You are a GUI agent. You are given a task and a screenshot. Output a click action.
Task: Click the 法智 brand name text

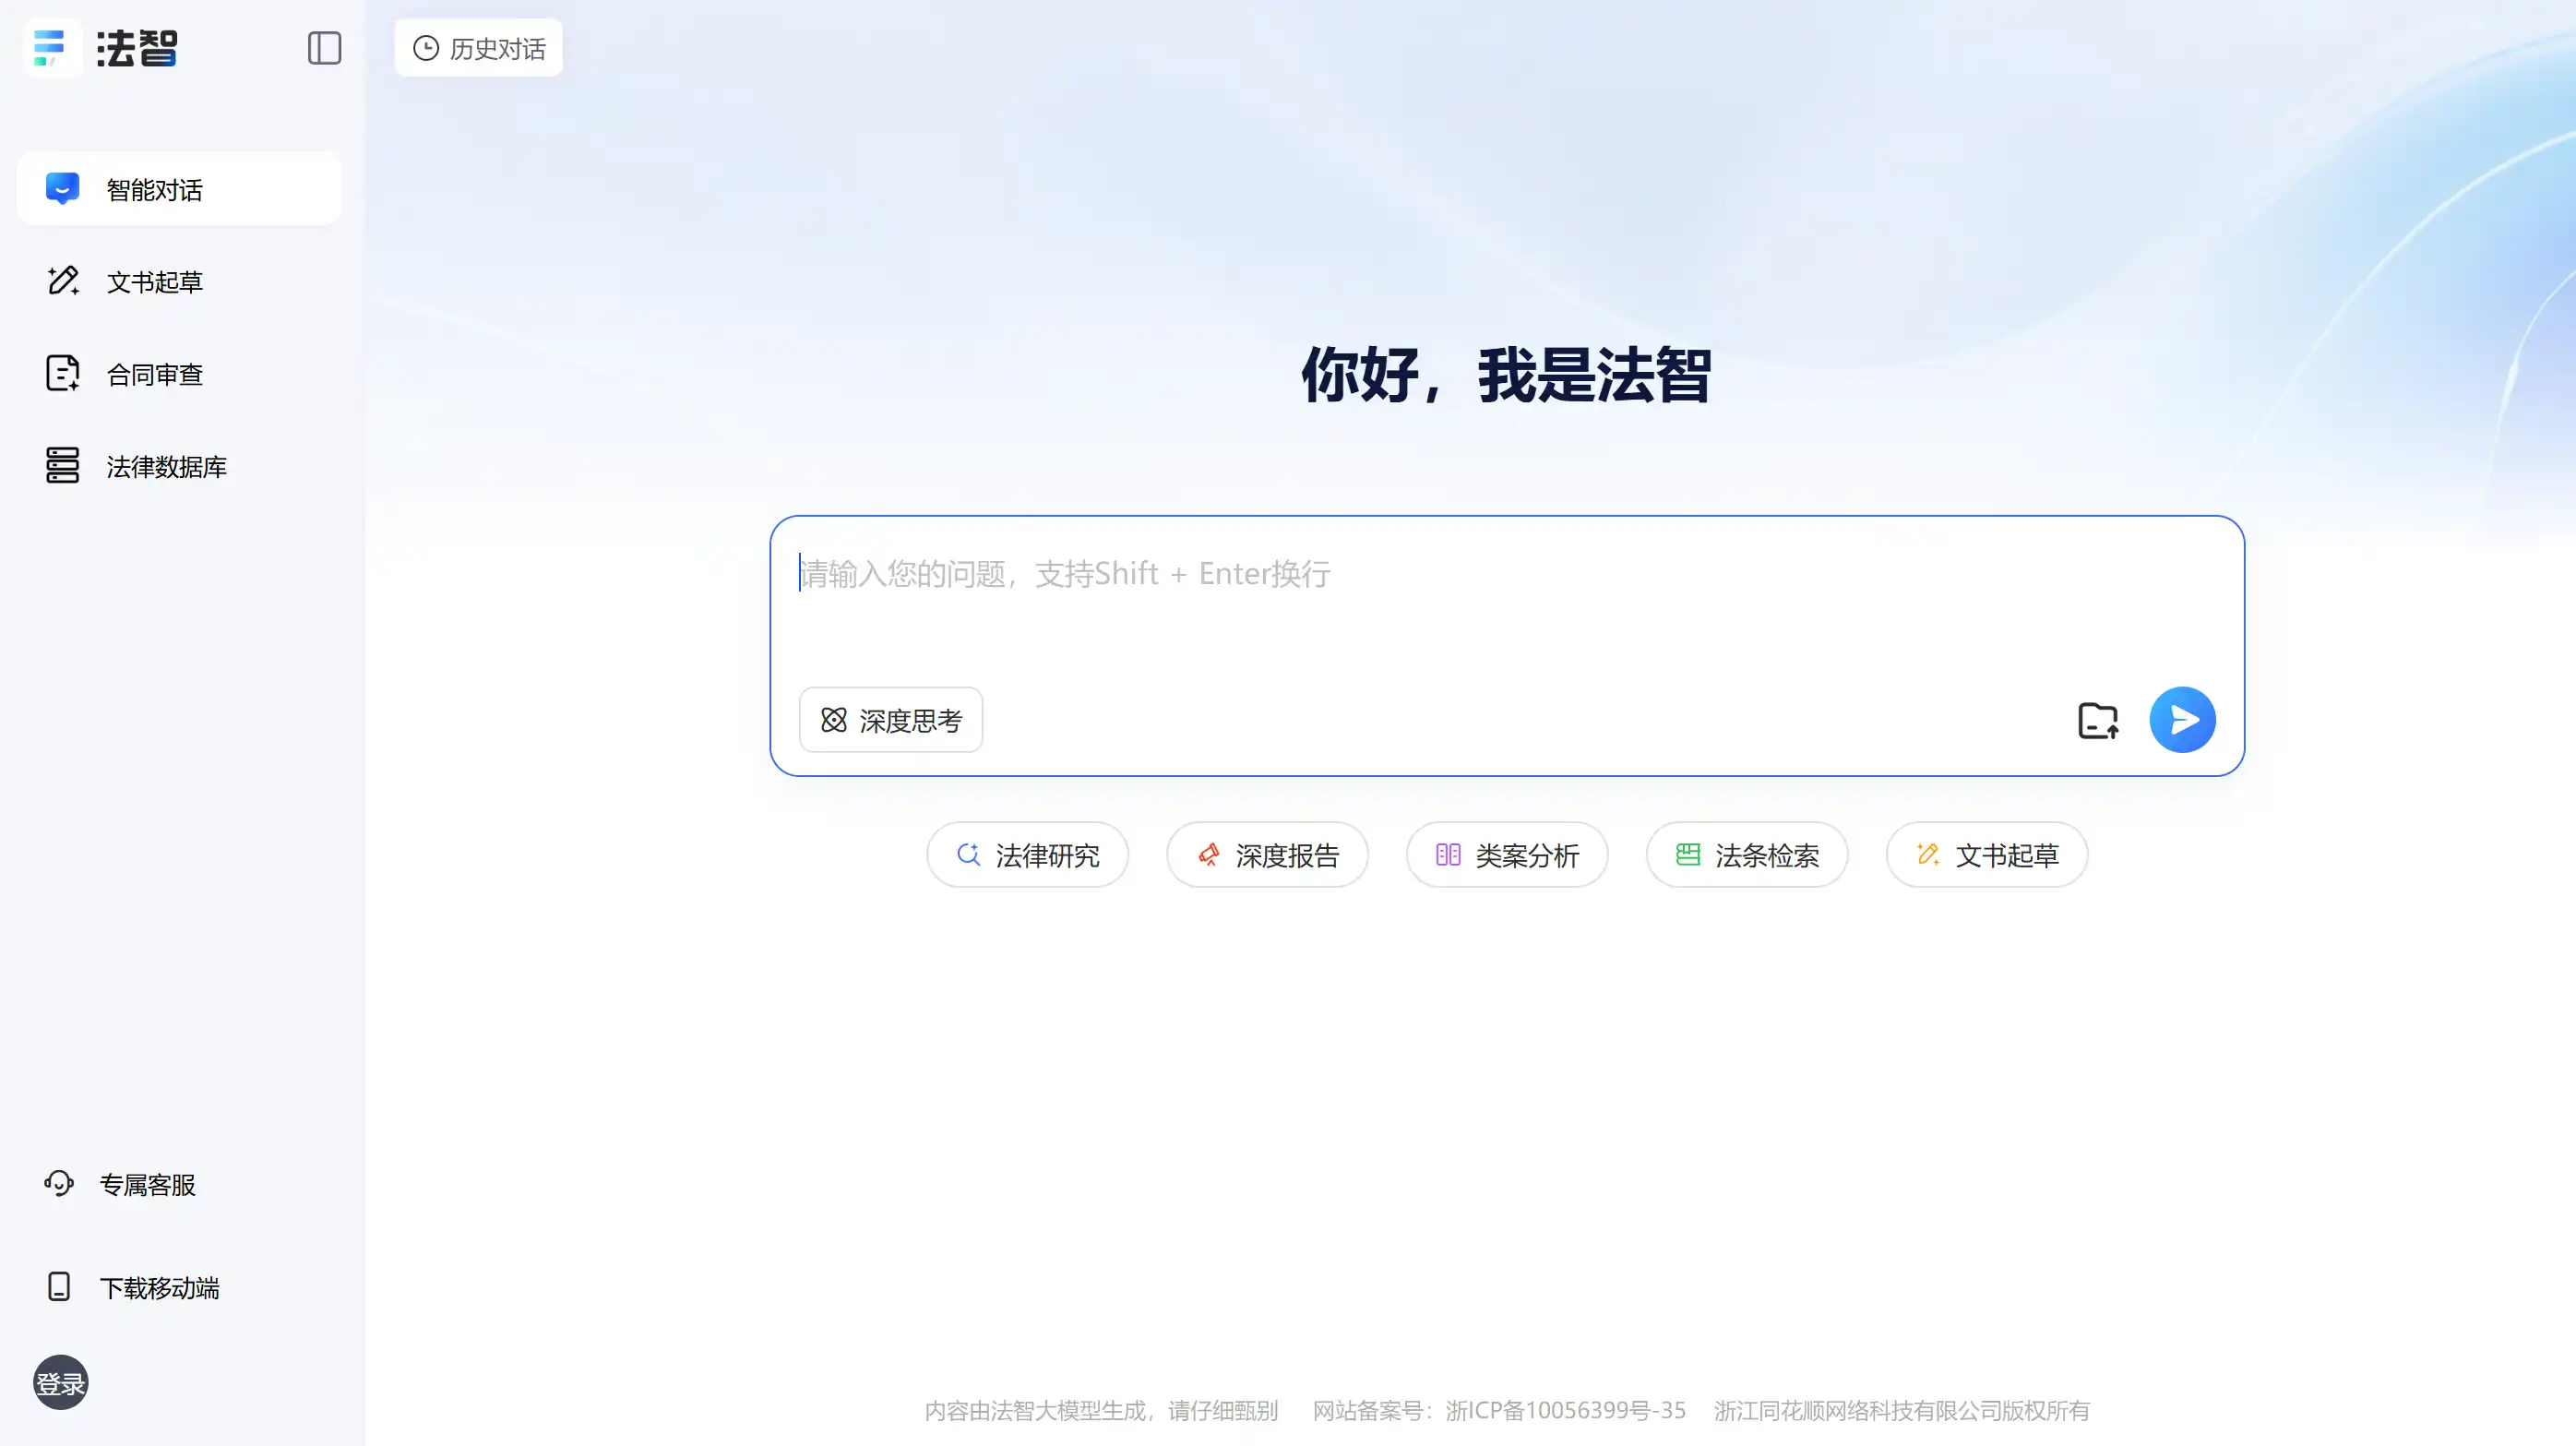[x=137, y=48]
